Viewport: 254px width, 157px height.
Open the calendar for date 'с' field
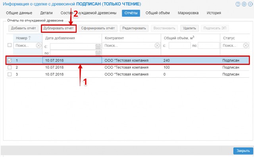pyautogui.click(x=98, y=47)
